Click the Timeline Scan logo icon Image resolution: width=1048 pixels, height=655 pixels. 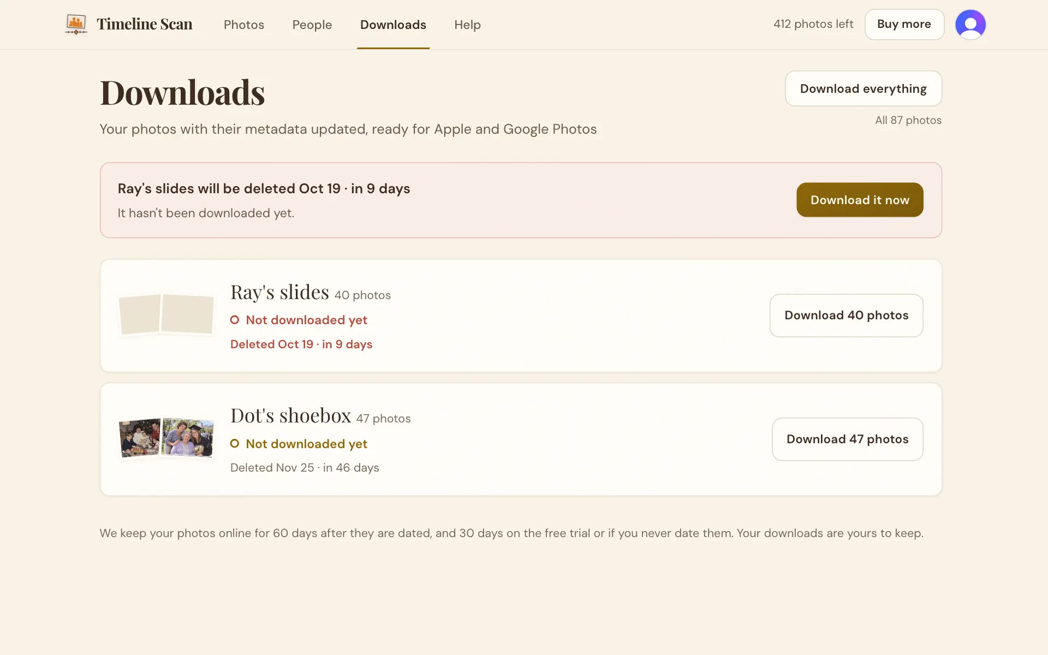click(x=76, y=25)
